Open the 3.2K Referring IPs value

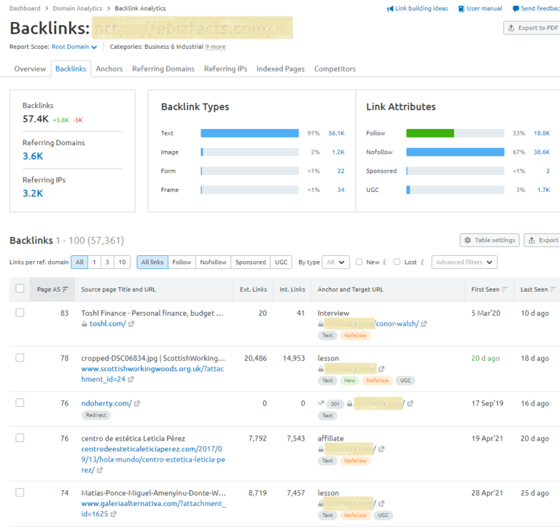(33, 193)
